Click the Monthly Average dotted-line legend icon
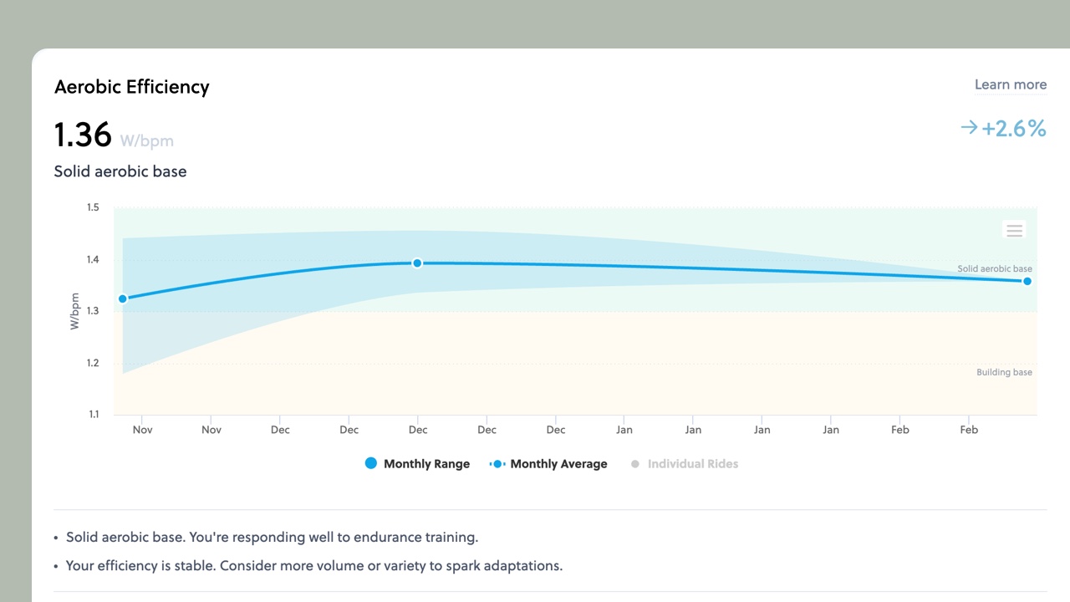The width and height of the screenshot is (1070, 602). pyautogui.click(x=497, y=463)
